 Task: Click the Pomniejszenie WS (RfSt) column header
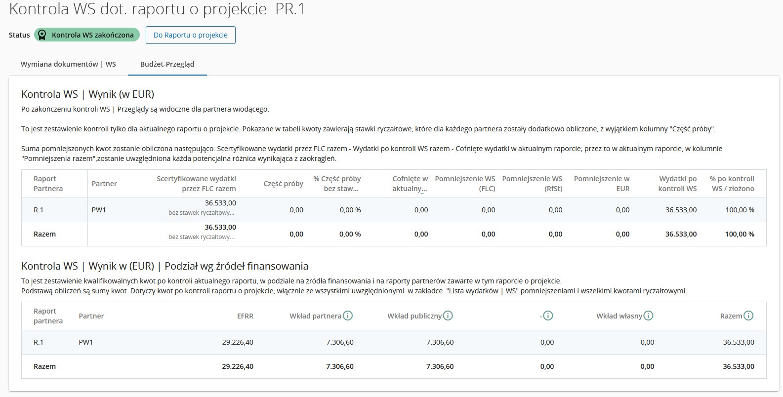[x=532, y=184]
